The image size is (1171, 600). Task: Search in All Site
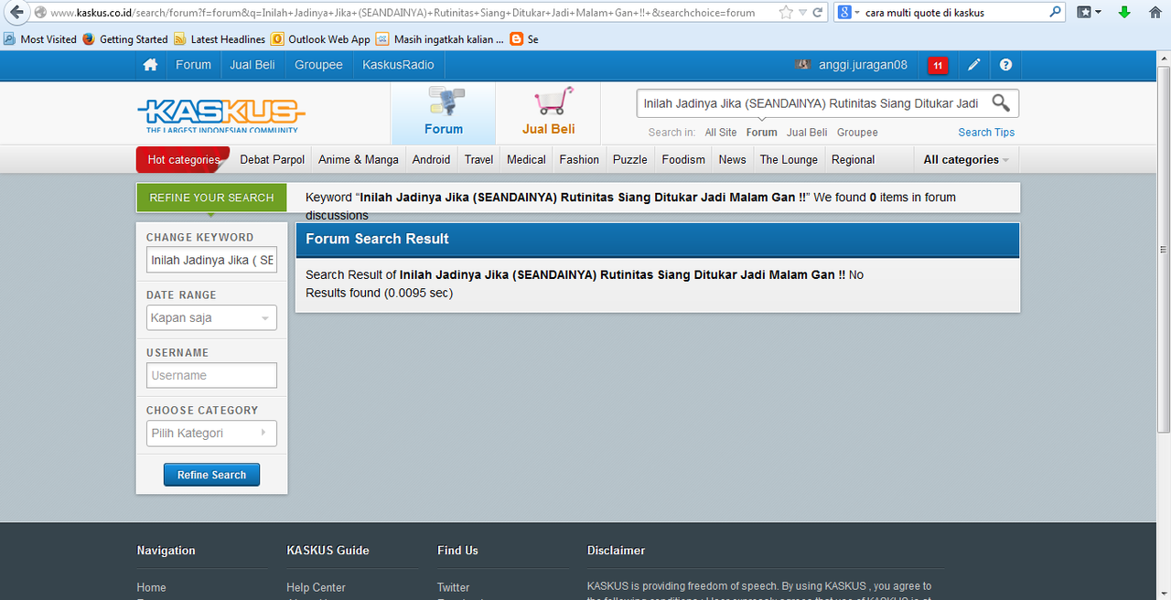click(721, 133)
